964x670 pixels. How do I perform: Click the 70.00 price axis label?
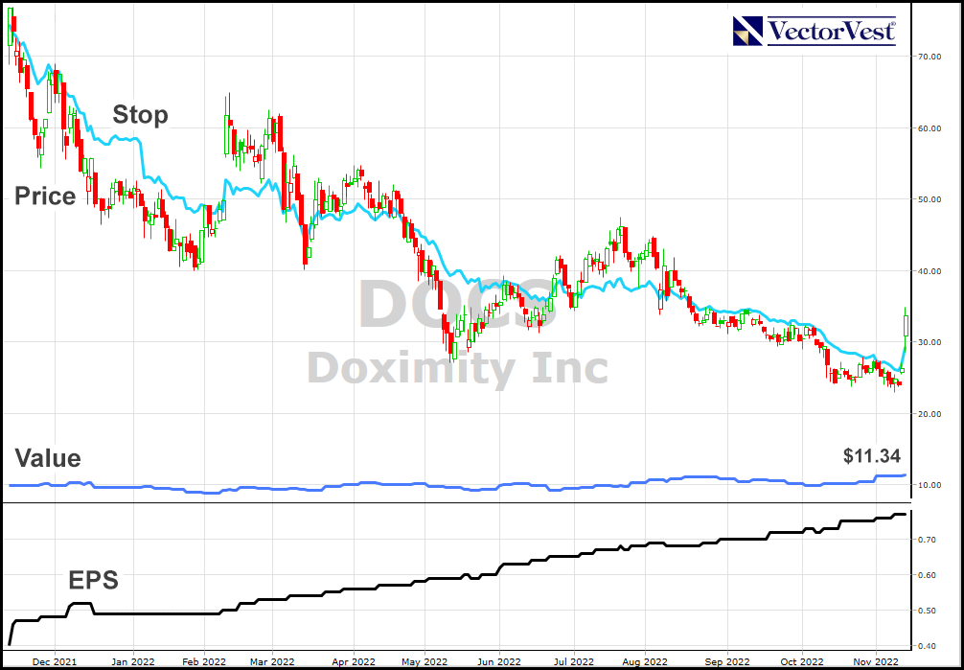(930, 57)
